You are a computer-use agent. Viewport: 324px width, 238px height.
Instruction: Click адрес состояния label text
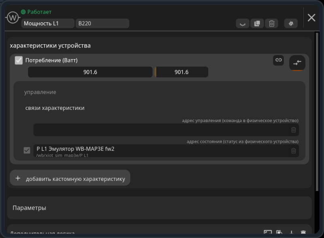pyautogui.click(x=243, y=142)
